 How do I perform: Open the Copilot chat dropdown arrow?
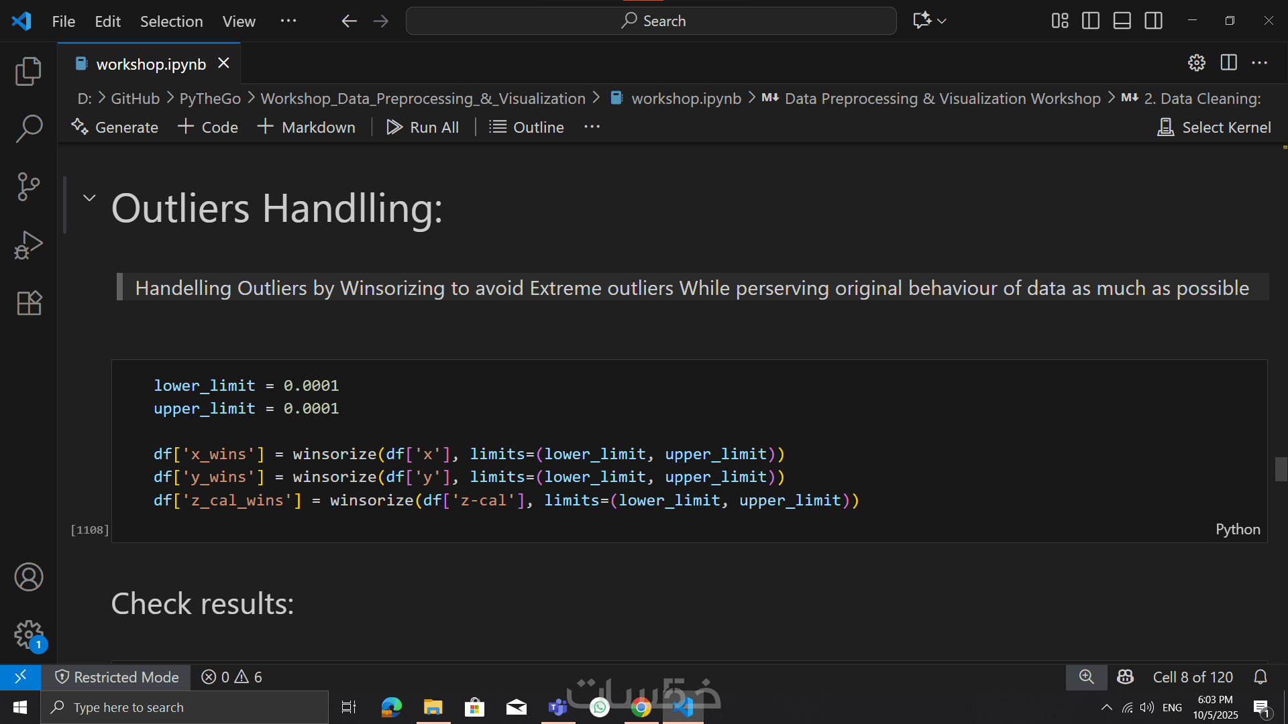pyautogui.click(x=943, y=21)
